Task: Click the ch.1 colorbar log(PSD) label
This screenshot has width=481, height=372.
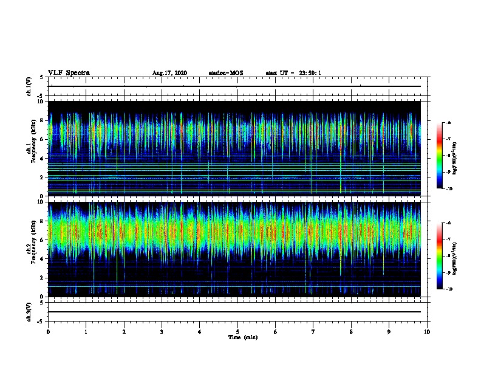Action: [x=454, y=158]
